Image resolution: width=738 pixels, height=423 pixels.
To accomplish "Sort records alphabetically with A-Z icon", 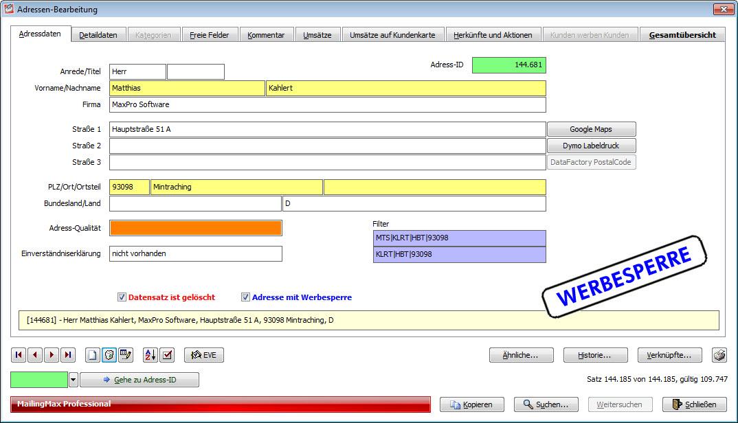I will (x=150, y=355).
